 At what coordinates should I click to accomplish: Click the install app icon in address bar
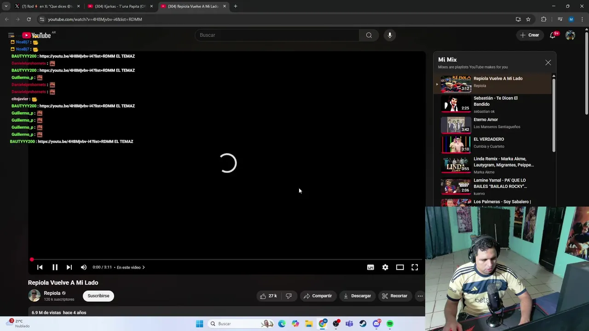[518, 19]
